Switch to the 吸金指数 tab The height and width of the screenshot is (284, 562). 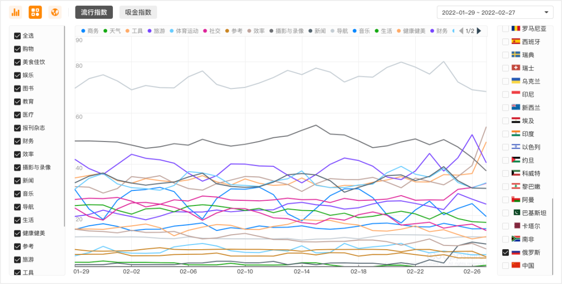click(x=138, y=12)
